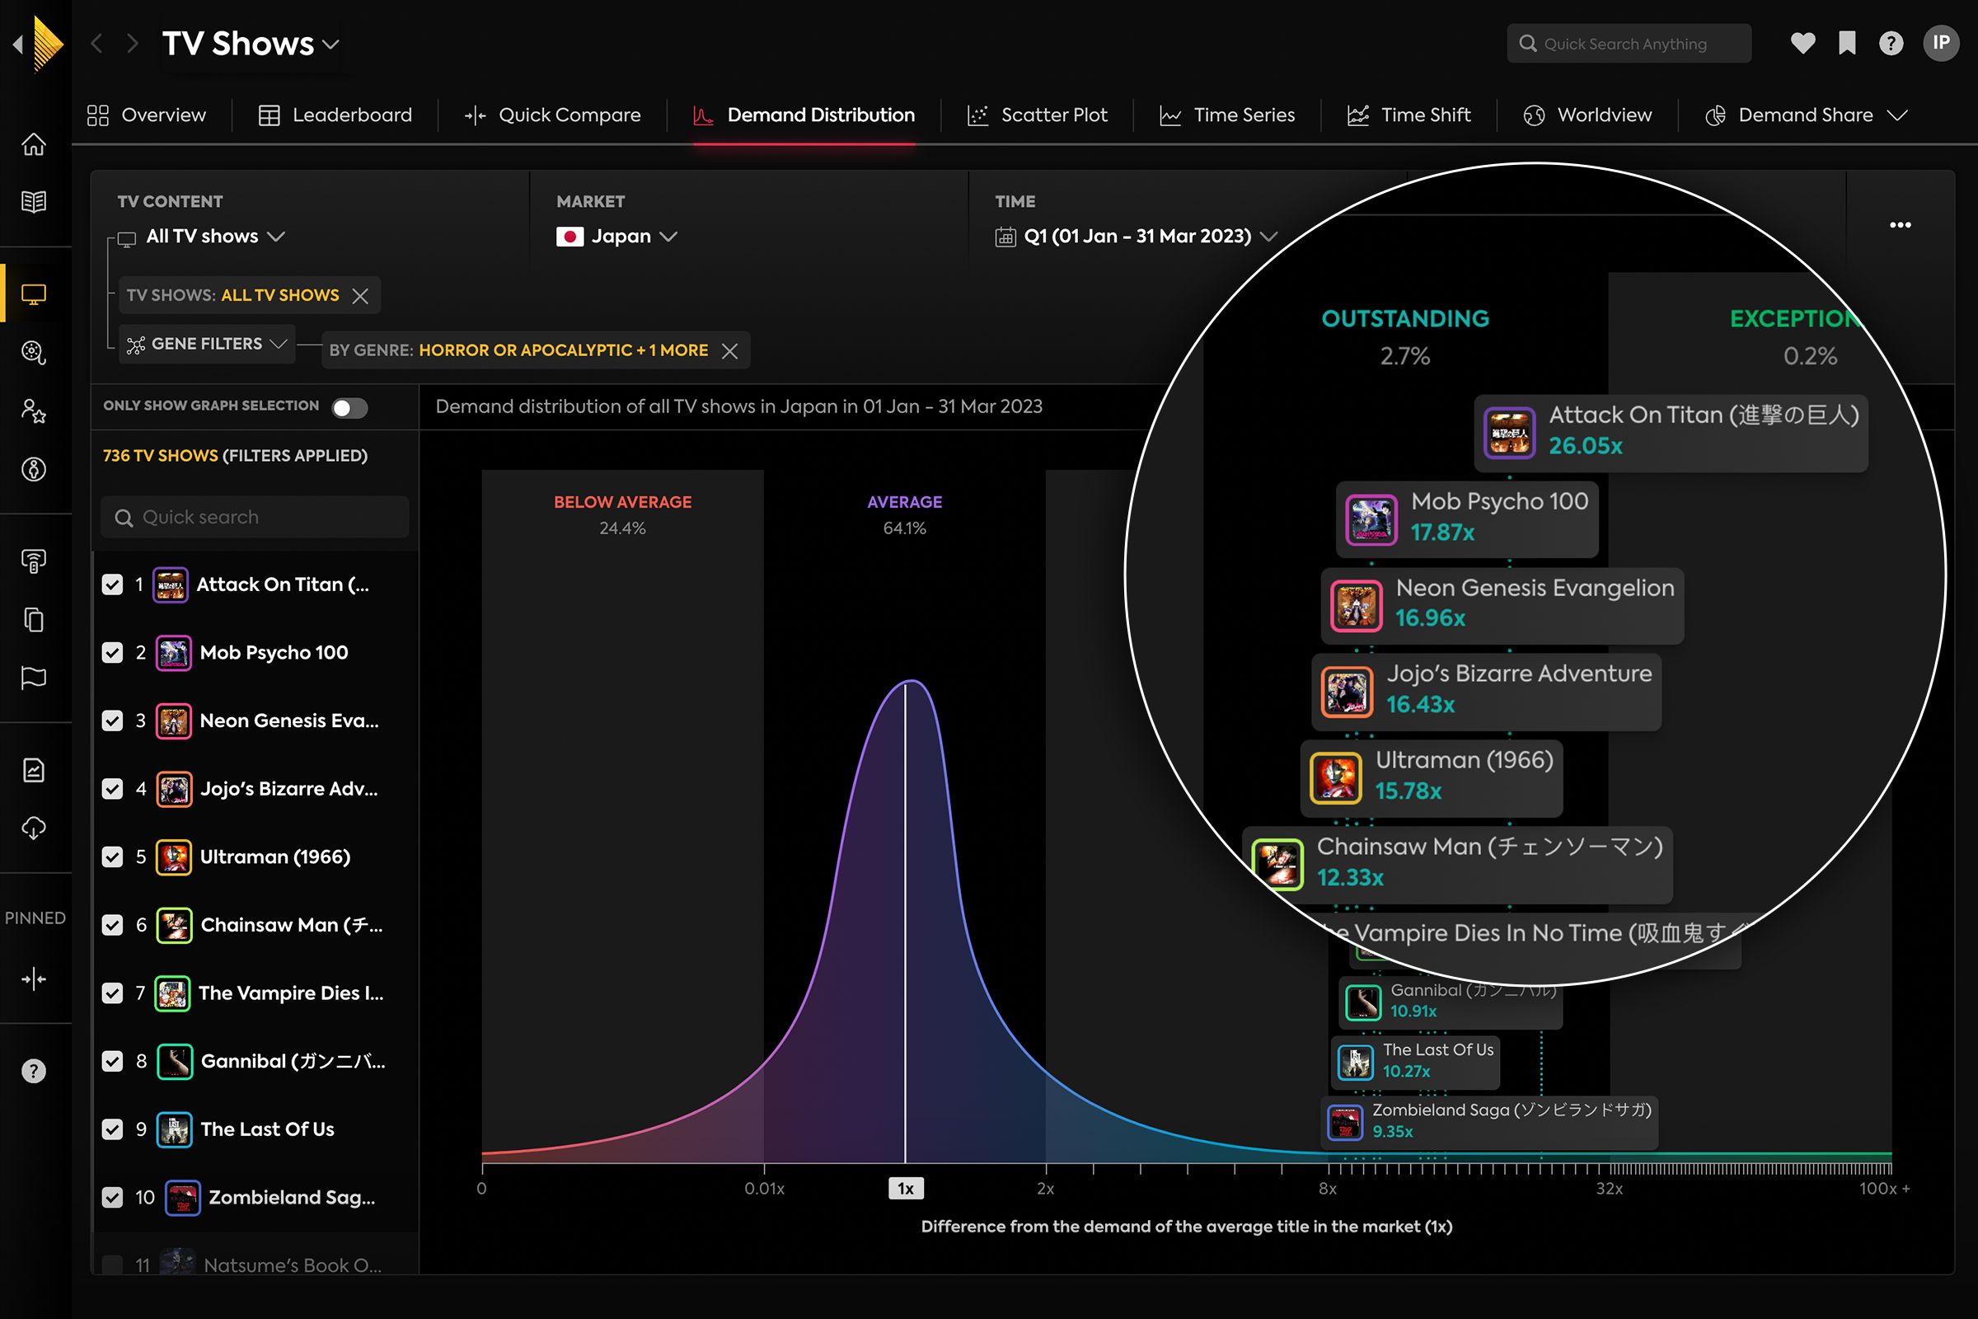The width and height of the screenshot is (1978, 1319).
Task: Uncheck Mob Psycho 100 checkbox
Action: pos(113,653)
